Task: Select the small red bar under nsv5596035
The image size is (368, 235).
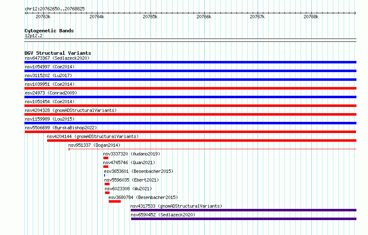Action: (x=107, y=184)
